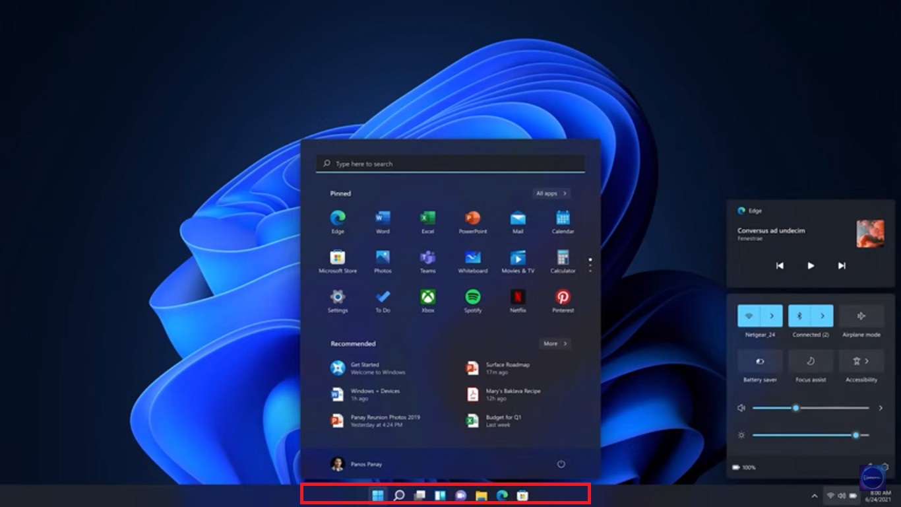Expand the Bluetooth devices arrow
Image resolution: width=901 pixels, height=507 pixels.
click(x=823, y=316)
